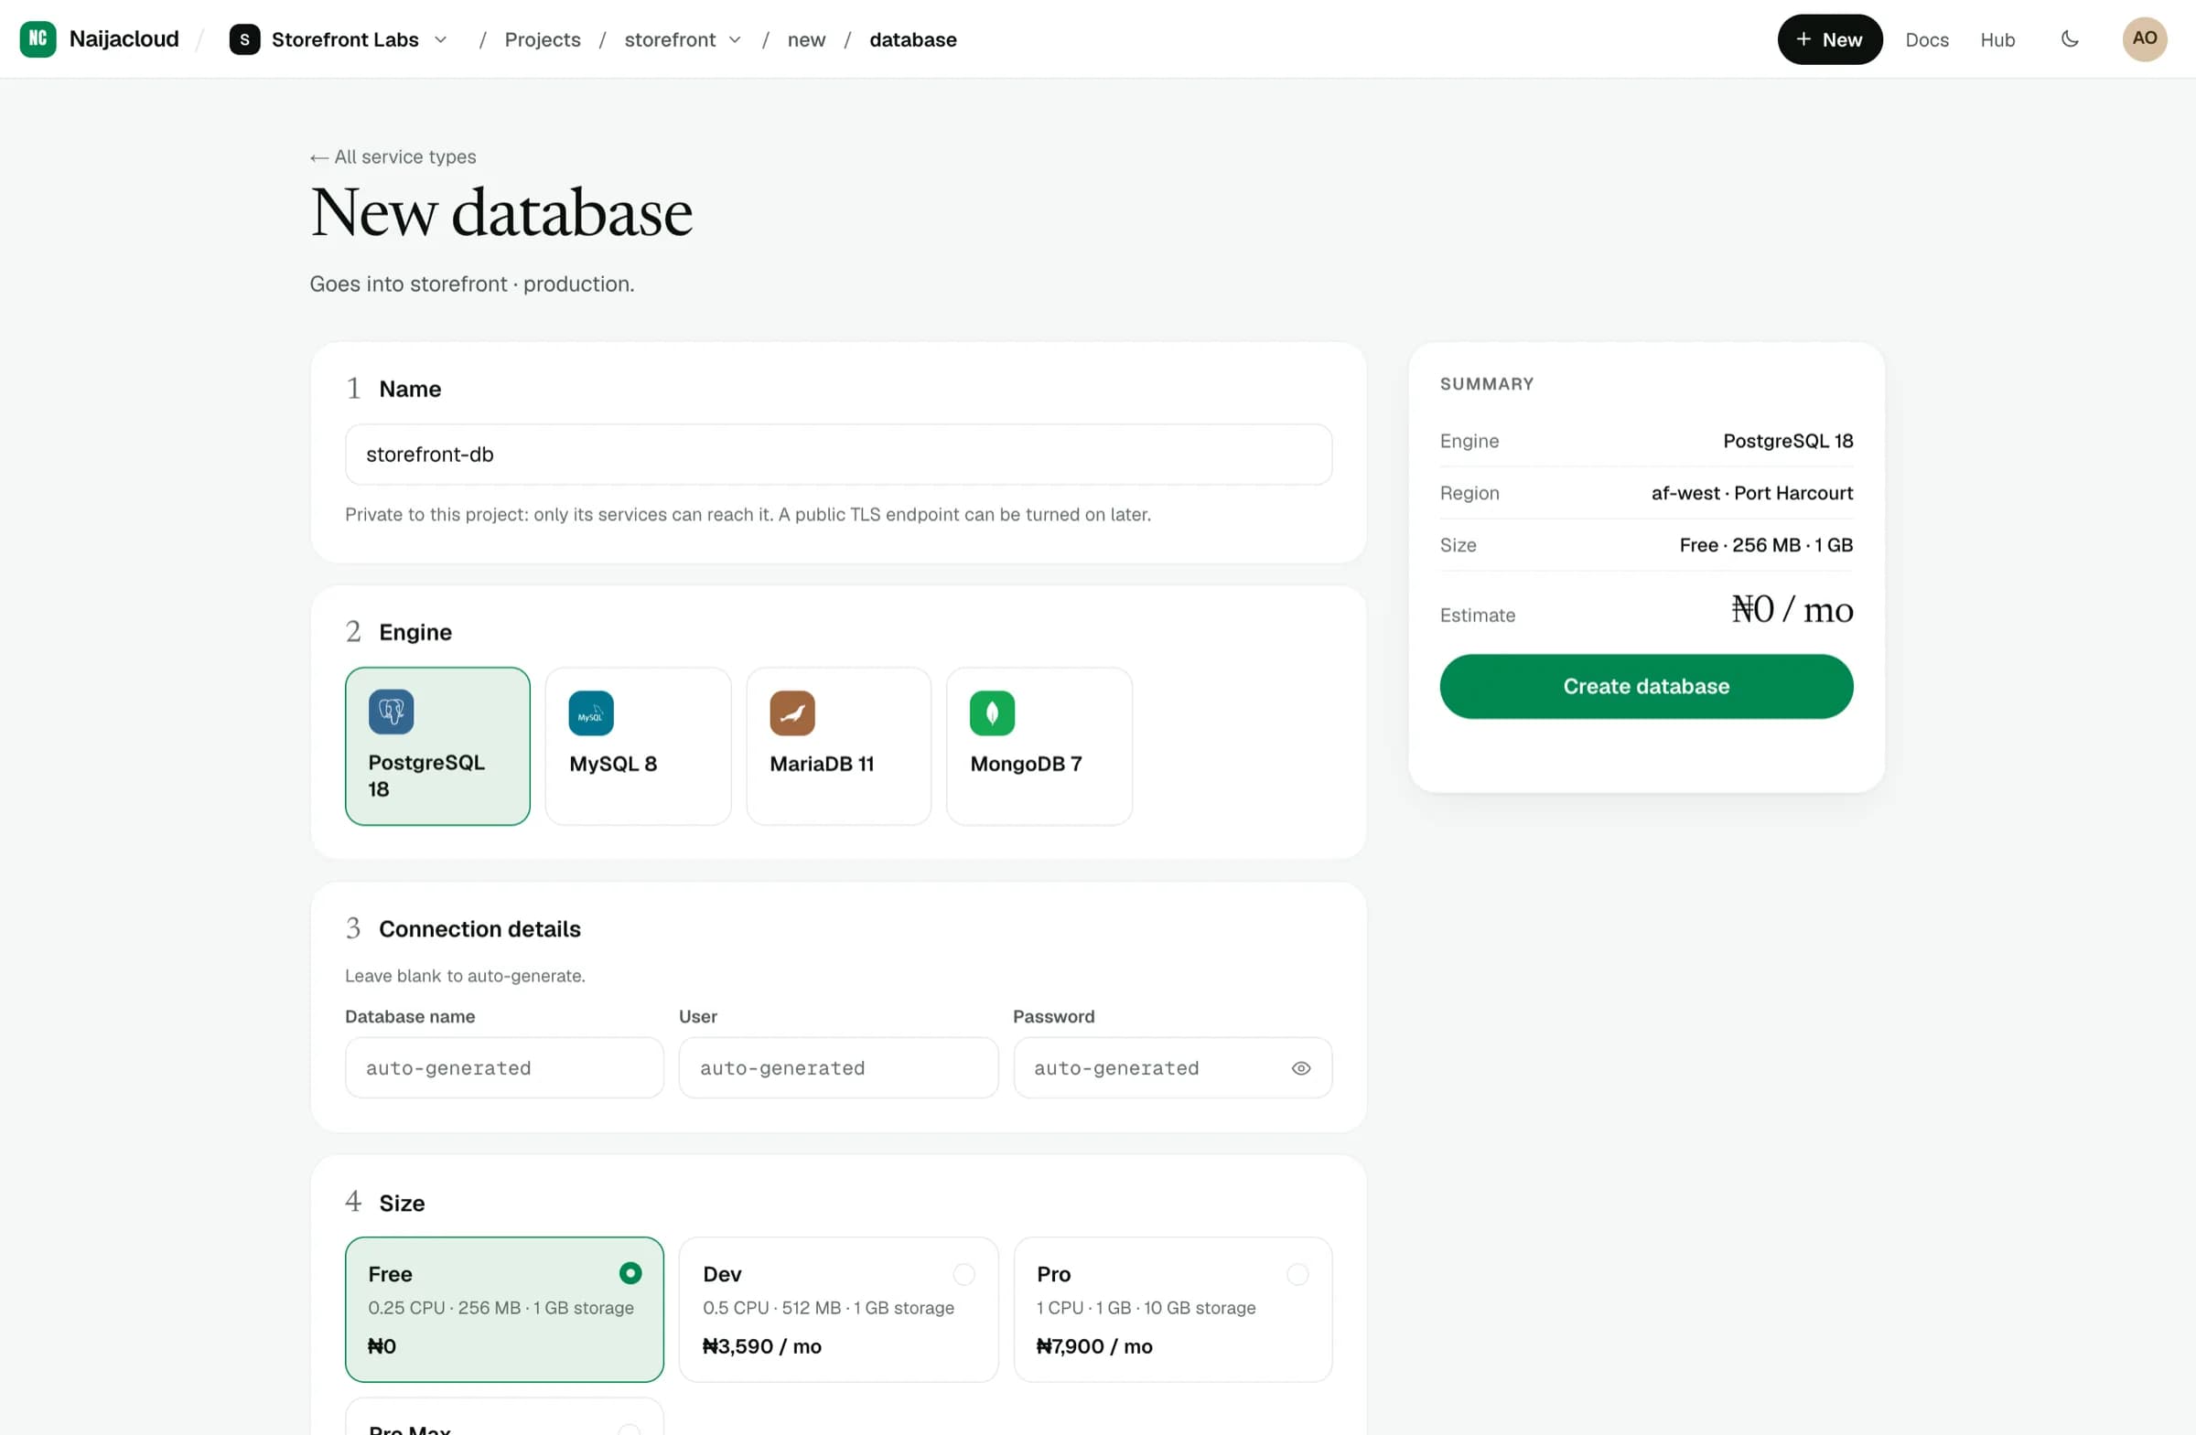Click 'af-west · Port Harcourt' region value

[x=1752, y=492]
